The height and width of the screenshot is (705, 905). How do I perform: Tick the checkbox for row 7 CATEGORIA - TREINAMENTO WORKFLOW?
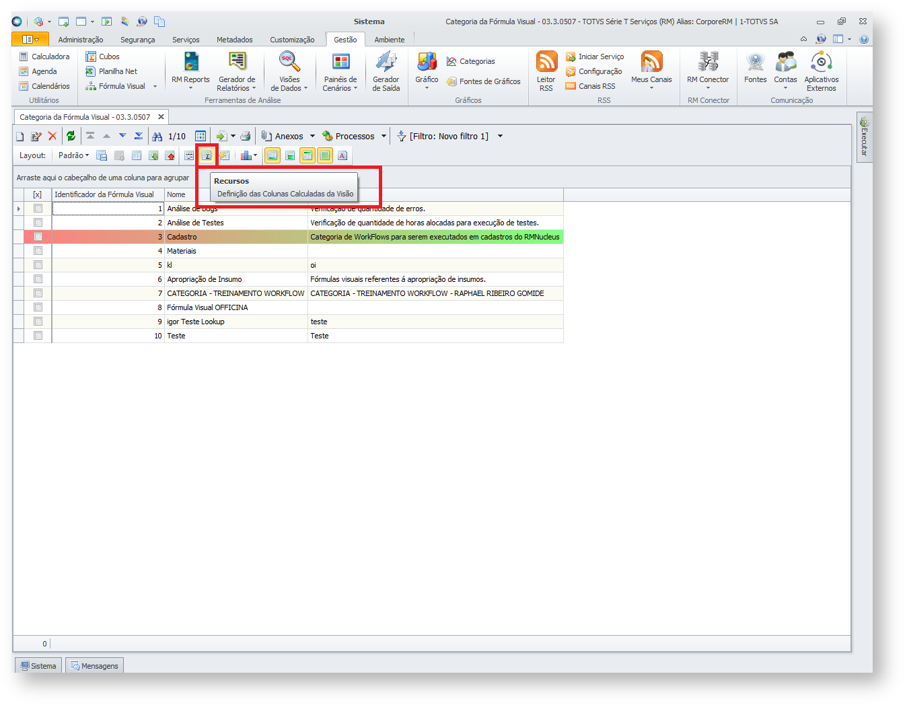(x=38, y=293)
